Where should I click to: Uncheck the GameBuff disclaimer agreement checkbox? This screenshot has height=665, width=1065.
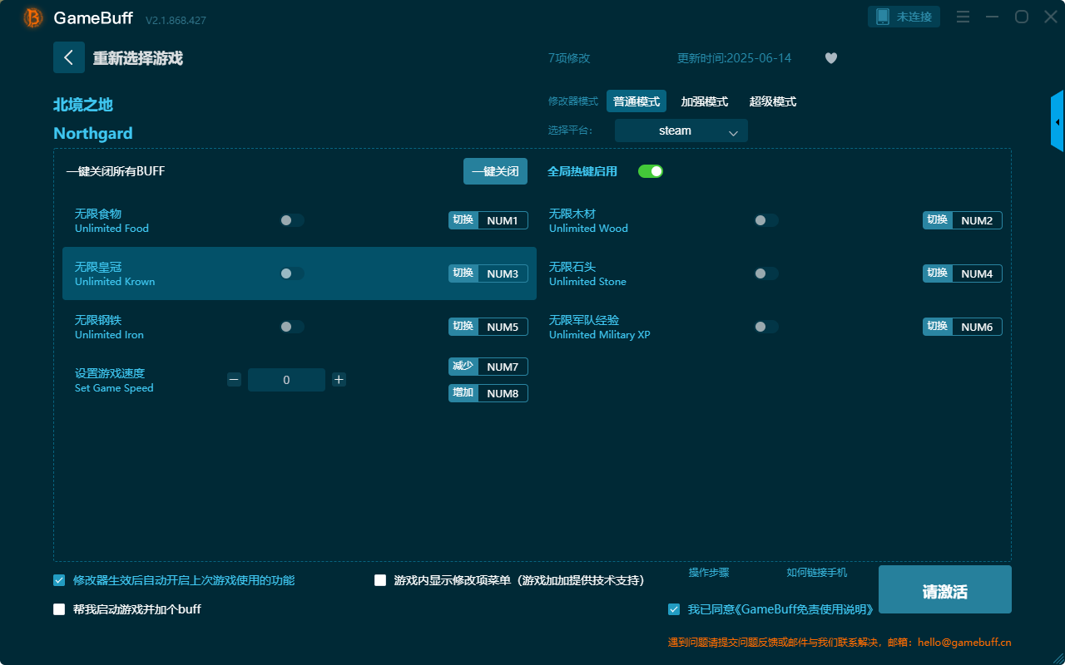tap(674, 609)
